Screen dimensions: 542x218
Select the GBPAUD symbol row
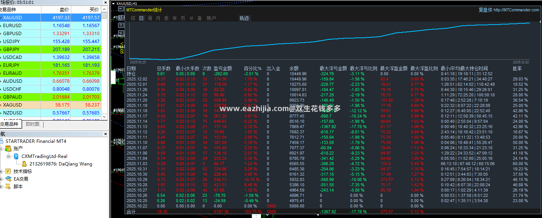tap(50, 97)
